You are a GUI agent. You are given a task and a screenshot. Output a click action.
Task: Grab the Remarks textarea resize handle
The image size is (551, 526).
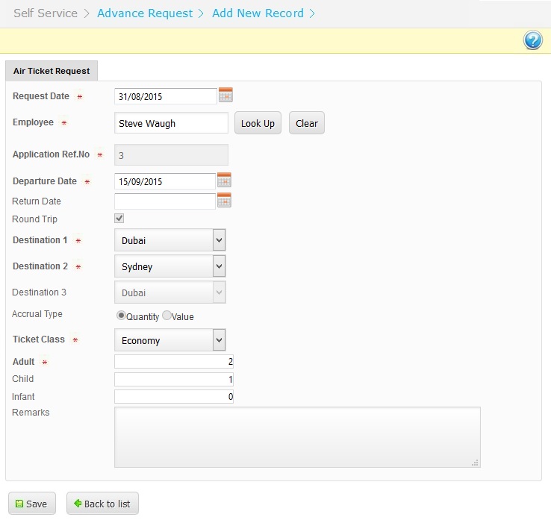475,463
